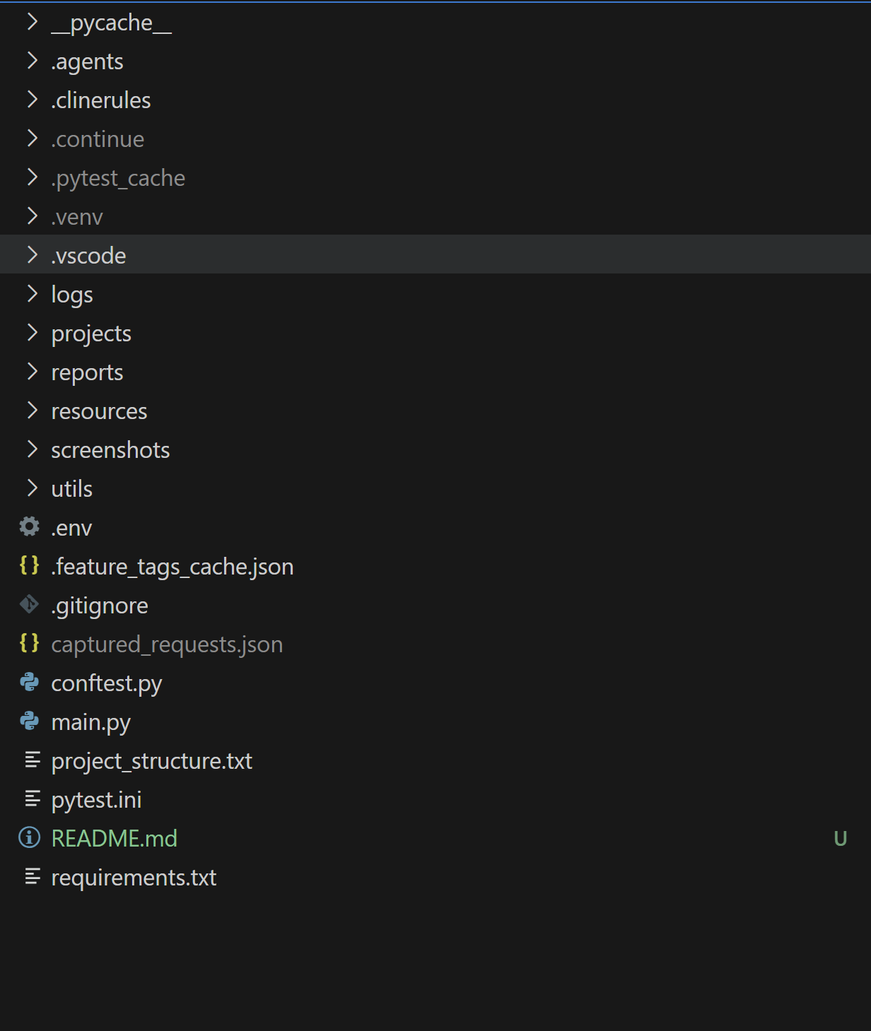
Task: Select the resources folder
Action: [99, 411]
